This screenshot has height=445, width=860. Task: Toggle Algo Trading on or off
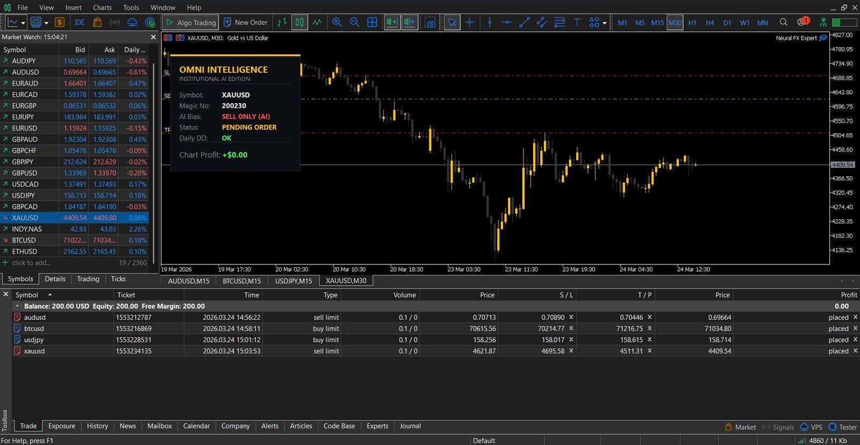click(x=191, y=23)
